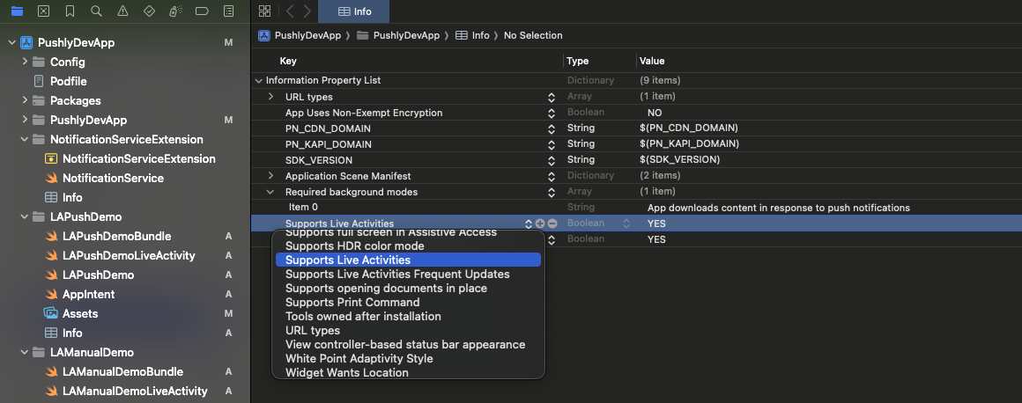Add a row with the plus button

(x=540, y=223)
